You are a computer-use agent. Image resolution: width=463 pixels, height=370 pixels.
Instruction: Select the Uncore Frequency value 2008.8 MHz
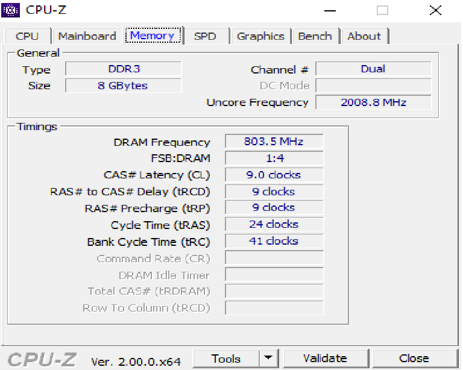pos(374,102)
